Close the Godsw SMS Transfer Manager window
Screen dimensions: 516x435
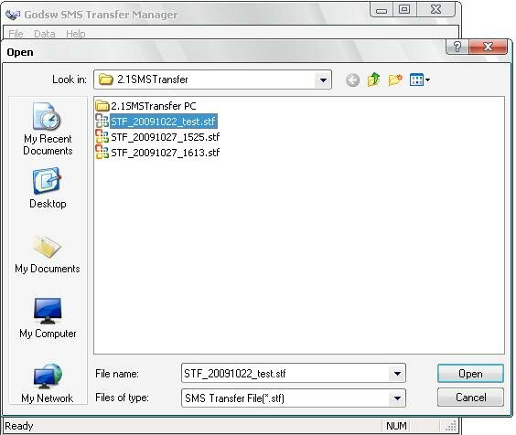tap(436, 10)
